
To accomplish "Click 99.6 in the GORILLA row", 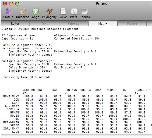I will 100,109.
